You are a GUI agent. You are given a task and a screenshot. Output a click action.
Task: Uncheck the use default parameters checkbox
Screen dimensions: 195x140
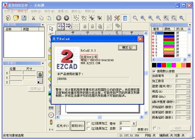(x=154, y=71)
